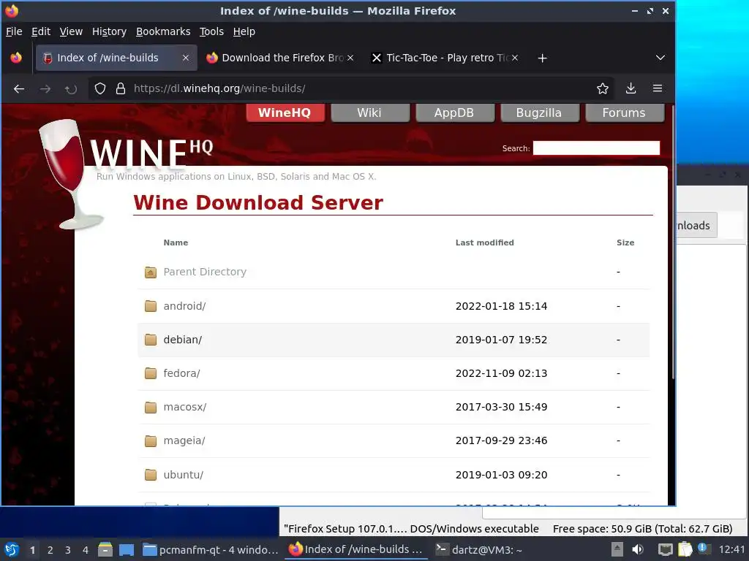The height and width of the screenshot is (561, 749).
Task: Open the Firefox hamburger application menu
Action: [658, 88]
